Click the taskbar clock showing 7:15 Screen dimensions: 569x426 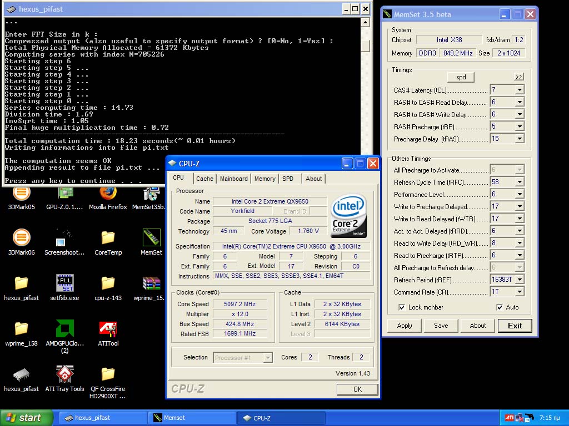(x=550, y=418)
